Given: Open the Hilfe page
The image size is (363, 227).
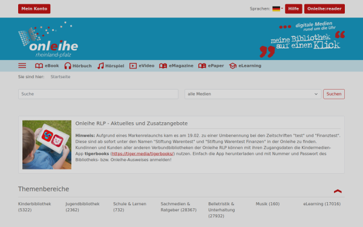Looking at the screenshot, I should (x=293, y=9).
